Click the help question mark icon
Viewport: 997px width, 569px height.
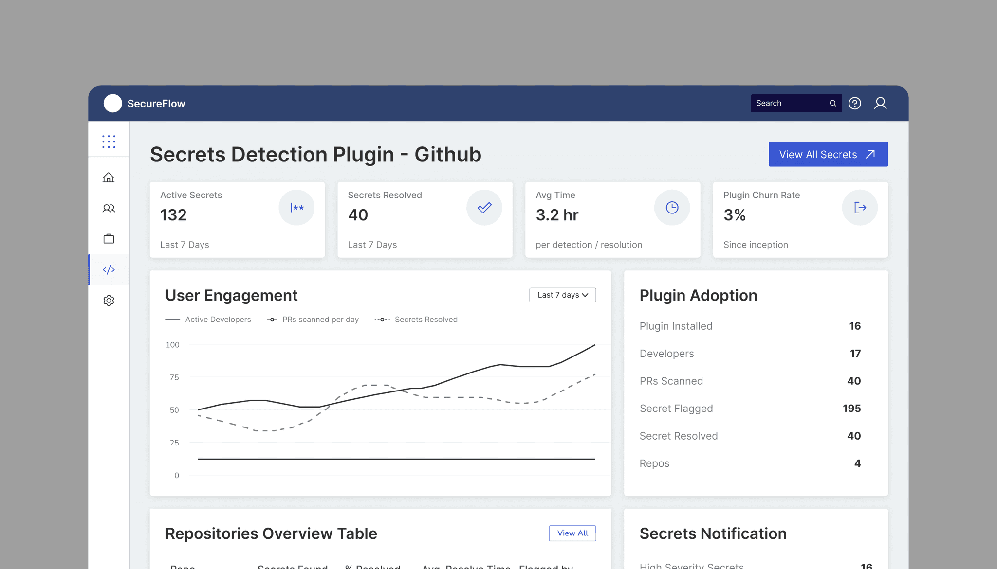point(855,103)
